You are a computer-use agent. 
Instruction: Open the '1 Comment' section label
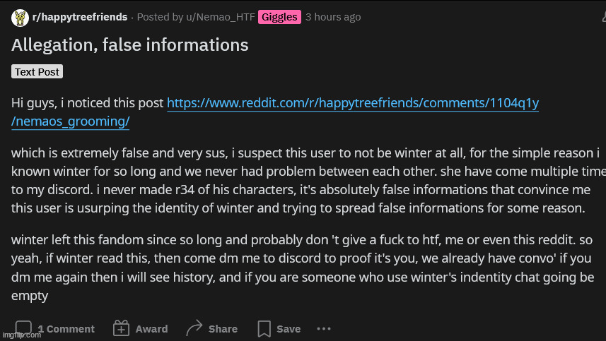[x=66, y=329]
